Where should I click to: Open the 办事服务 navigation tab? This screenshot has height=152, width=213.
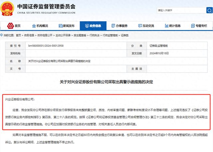click(x=119, y=26)
